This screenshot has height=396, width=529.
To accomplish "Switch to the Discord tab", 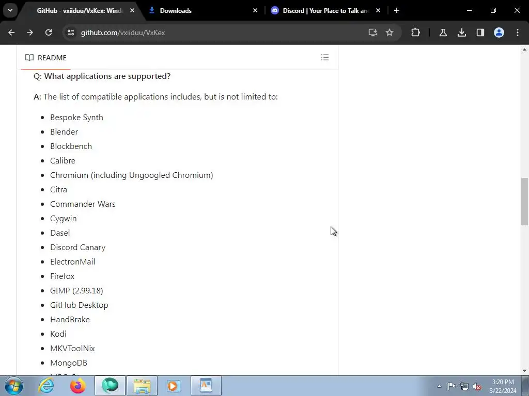I will tap(325, 11).
